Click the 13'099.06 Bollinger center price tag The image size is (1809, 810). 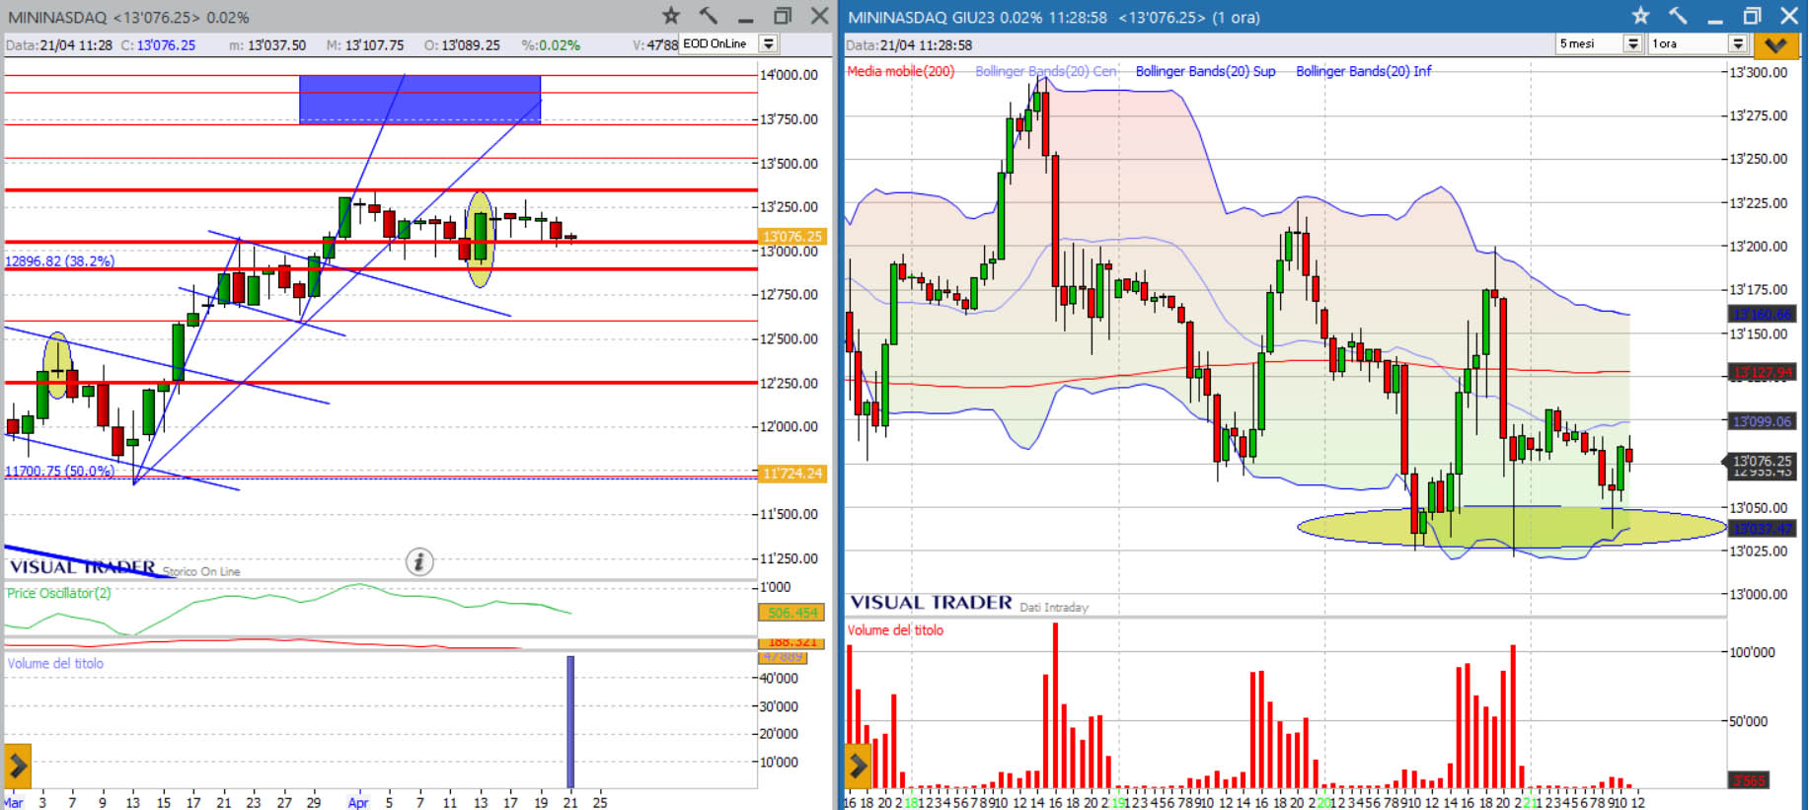pos(1763,421)
